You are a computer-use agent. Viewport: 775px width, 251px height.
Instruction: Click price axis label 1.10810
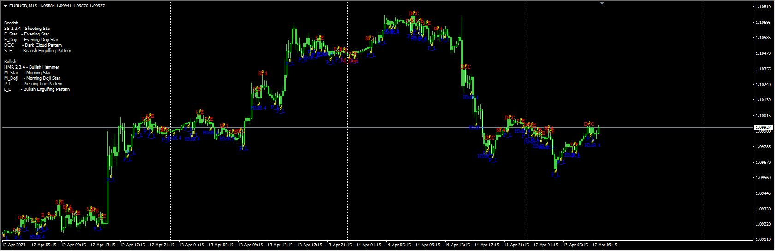(x=763, y=6)
